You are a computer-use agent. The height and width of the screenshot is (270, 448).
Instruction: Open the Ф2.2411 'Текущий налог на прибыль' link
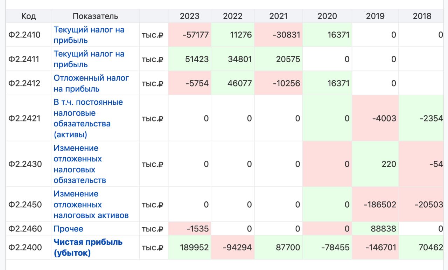pyautogui.click(x=89, y=59)
